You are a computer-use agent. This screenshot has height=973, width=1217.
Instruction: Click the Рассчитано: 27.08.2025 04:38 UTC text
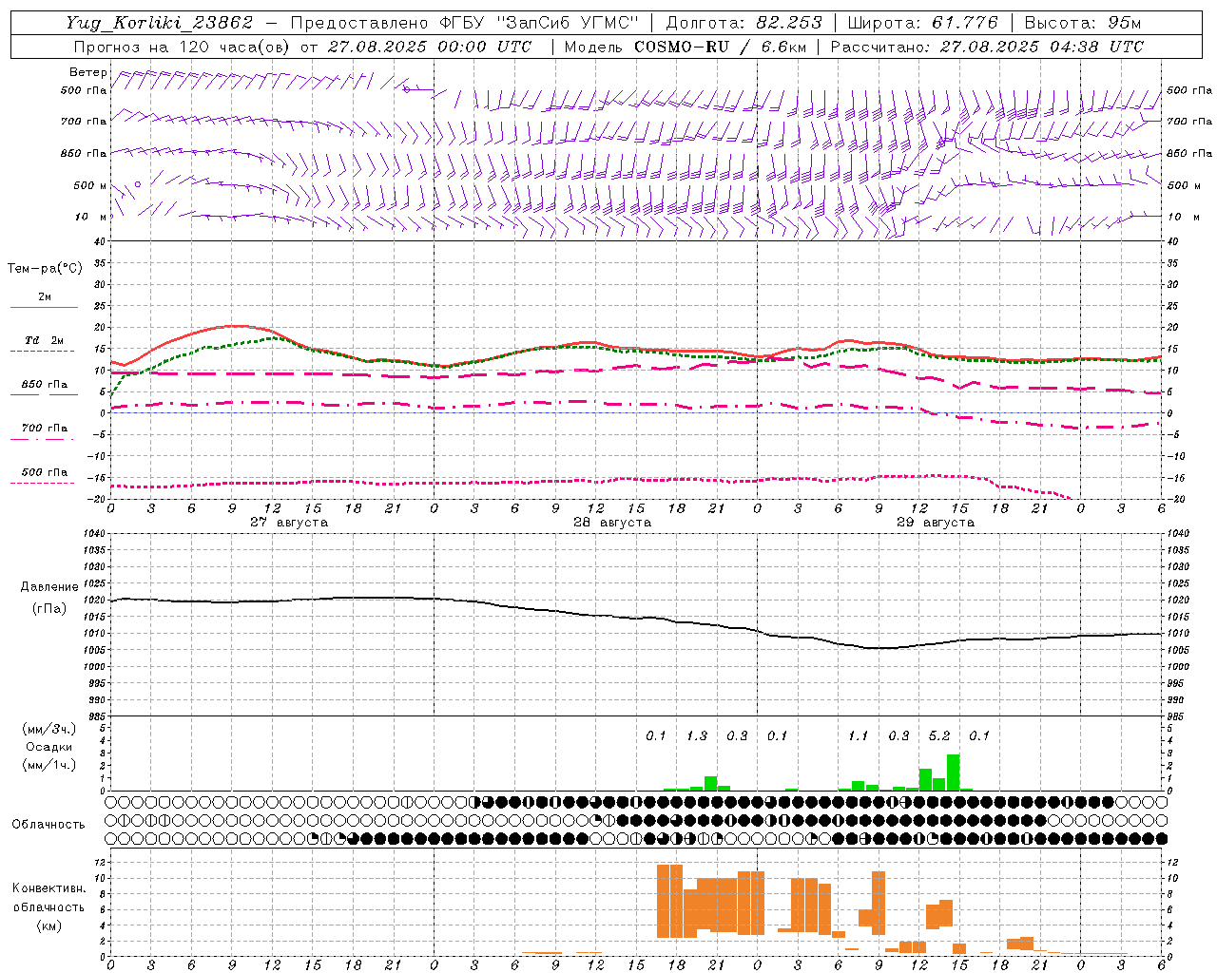[x=987, y=47]
